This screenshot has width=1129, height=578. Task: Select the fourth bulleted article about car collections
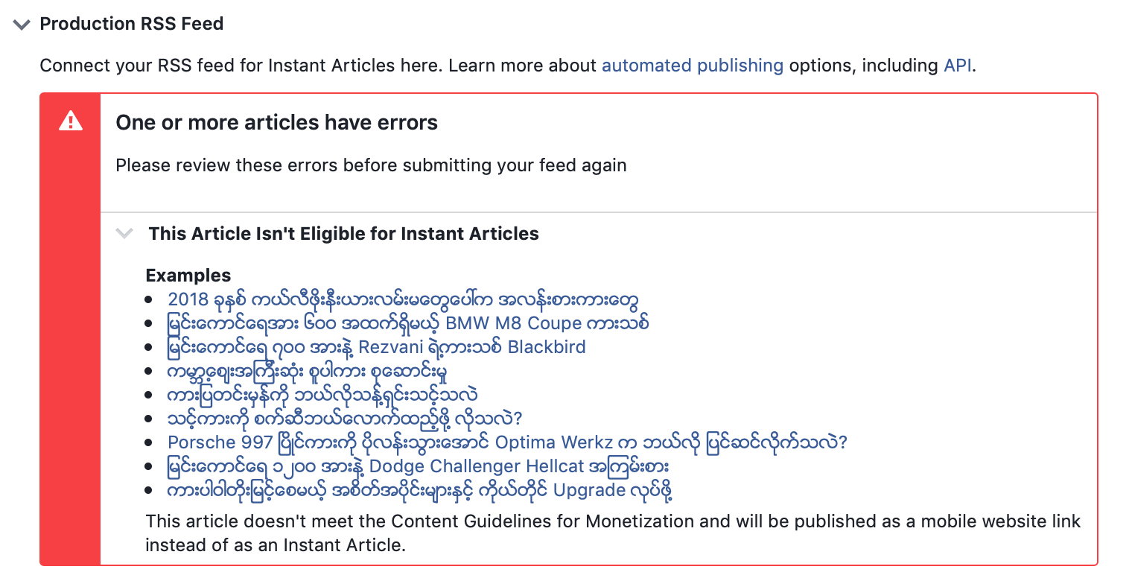point(309,370)
